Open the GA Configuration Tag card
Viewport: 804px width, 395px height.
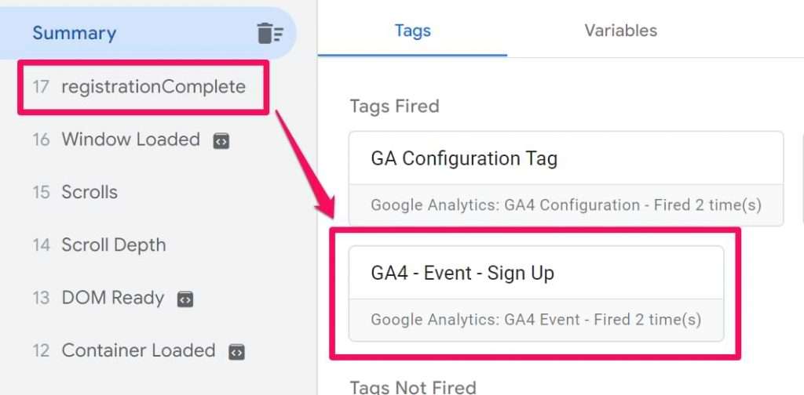coord(566,178)
